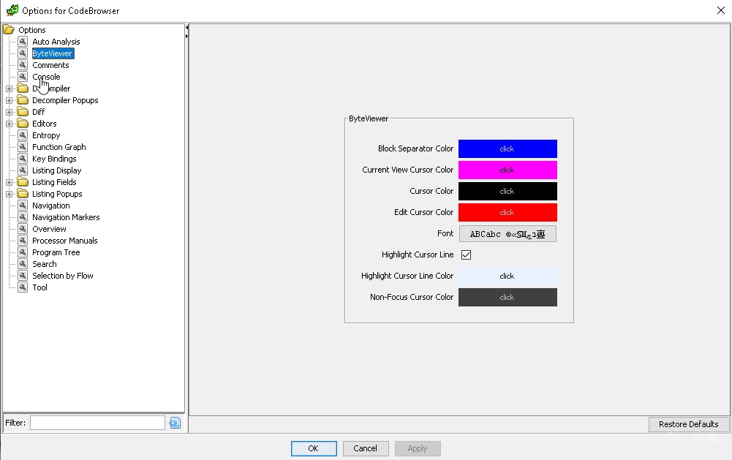Click into the Filter text field
The image size is (732, 460).
click(97, 423)
